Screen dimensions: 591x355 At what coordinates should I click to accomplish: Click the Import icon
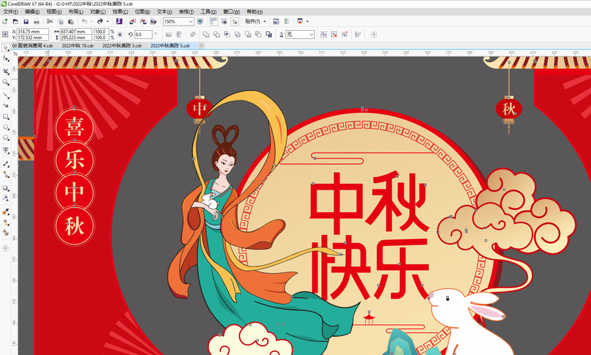coord(133,22)
